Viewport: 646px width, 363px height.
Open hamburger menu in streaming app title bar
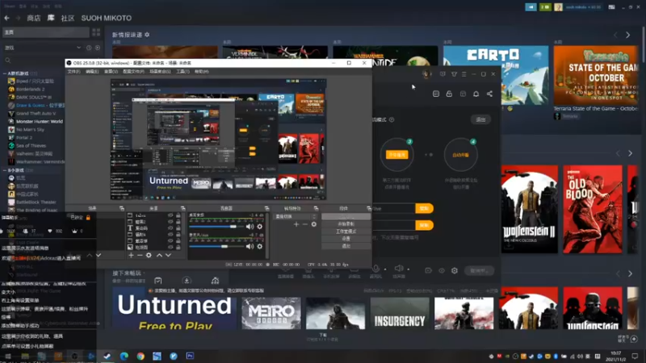pyautogui.click(x=464, y=74)
